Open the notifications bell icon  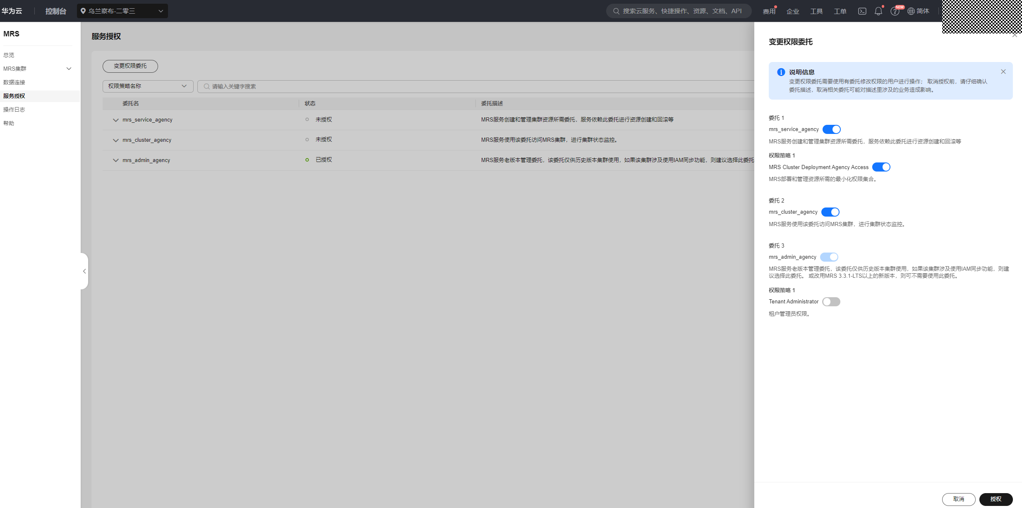(878, 11)
